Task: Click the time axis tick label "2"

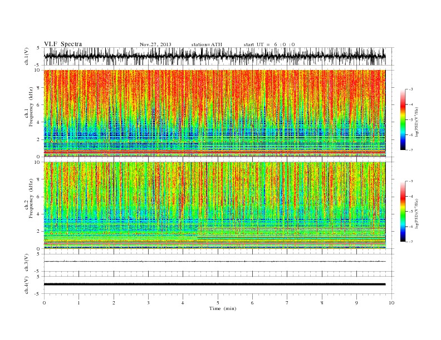Action: click(114, 303)
